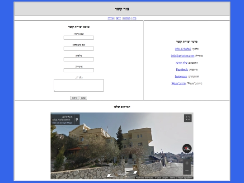
Task: Focus the last name (שם משפחה) input field
Action: click(x=79, y=48)
